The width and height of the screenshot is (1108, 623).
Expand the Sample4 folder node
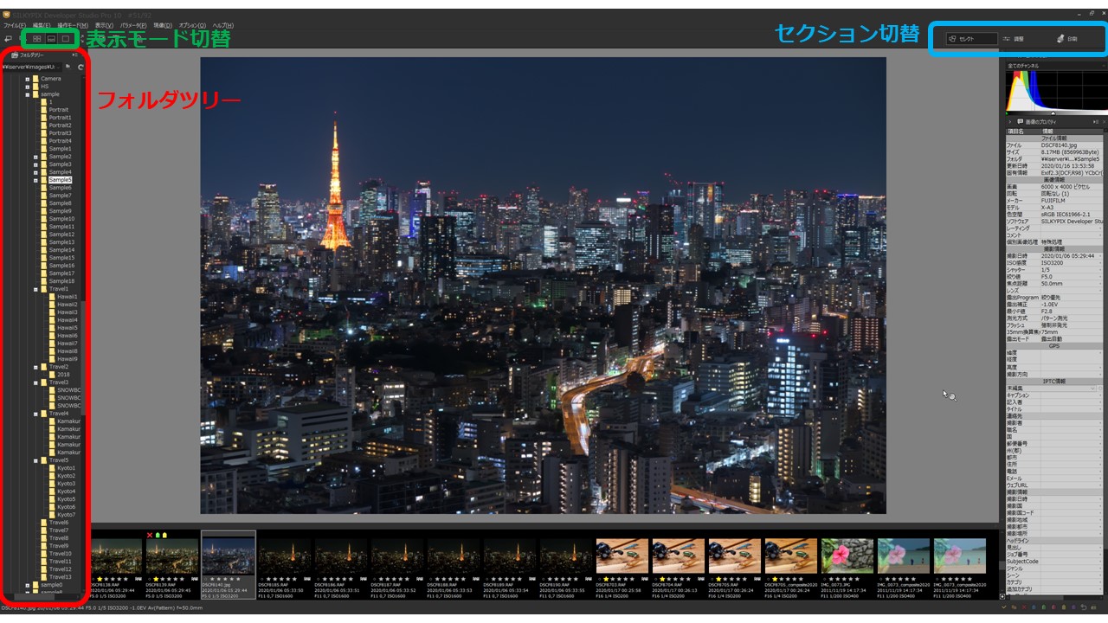(35, 172)
